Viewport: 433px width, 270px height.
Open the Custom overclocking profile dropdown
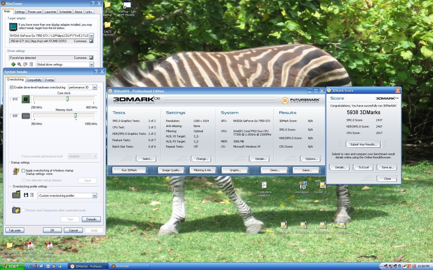(95, 196)
